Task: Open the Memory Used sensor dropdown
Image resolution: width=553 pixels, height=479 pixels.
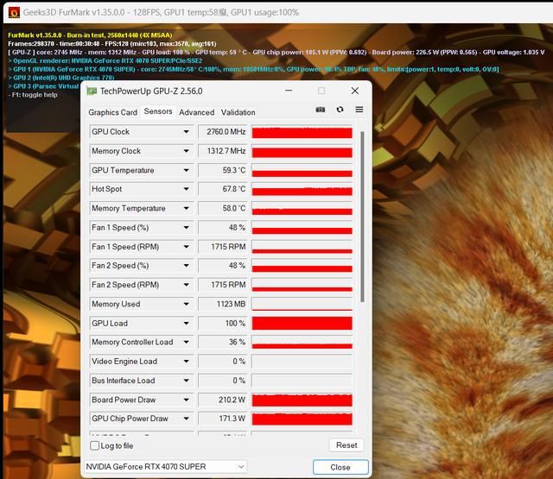Action: tap(186, 304)
